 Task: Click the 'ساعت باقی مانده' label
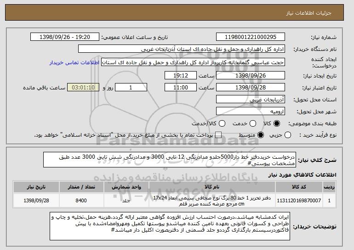coord(44,88)
